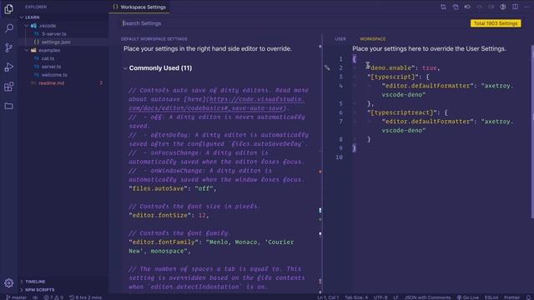Click the 6 hrs 2 mins time tracker
This screenshot has width=534, height=300.
(x=85, y=297)
